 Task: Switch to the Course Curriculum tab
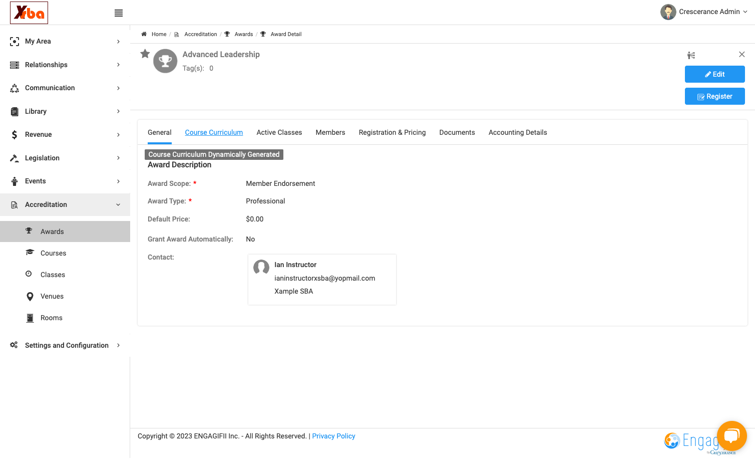coord(214,132)
